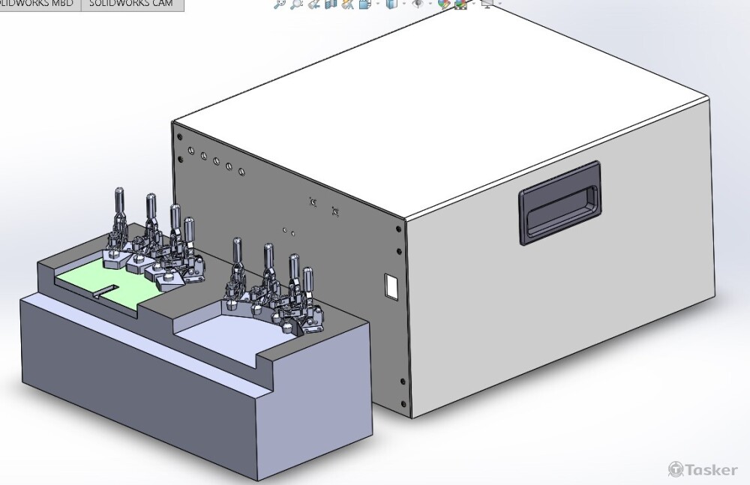This screenshot has width=750, height=485.
Task: Open the Edit Appearance tool
Action: coord(444,4)
